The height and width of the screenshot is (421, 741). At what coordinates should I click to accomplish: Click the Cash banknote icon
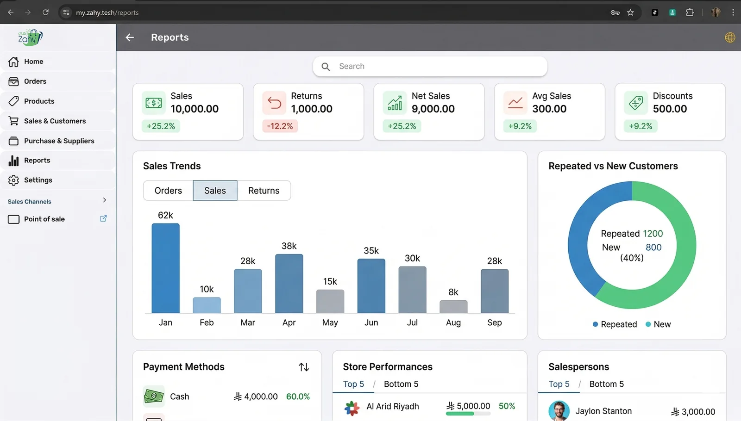click(154, 396)
